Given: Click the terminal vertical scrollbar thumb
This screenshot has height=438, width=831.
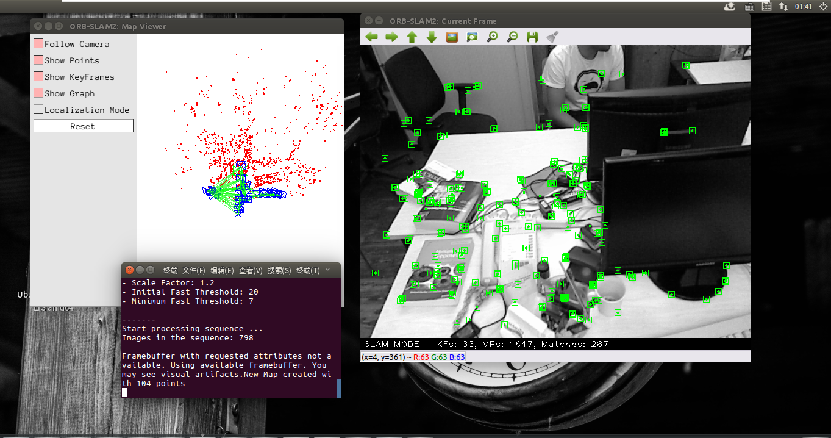Looking at the screenshot, I should pos(338,388).
